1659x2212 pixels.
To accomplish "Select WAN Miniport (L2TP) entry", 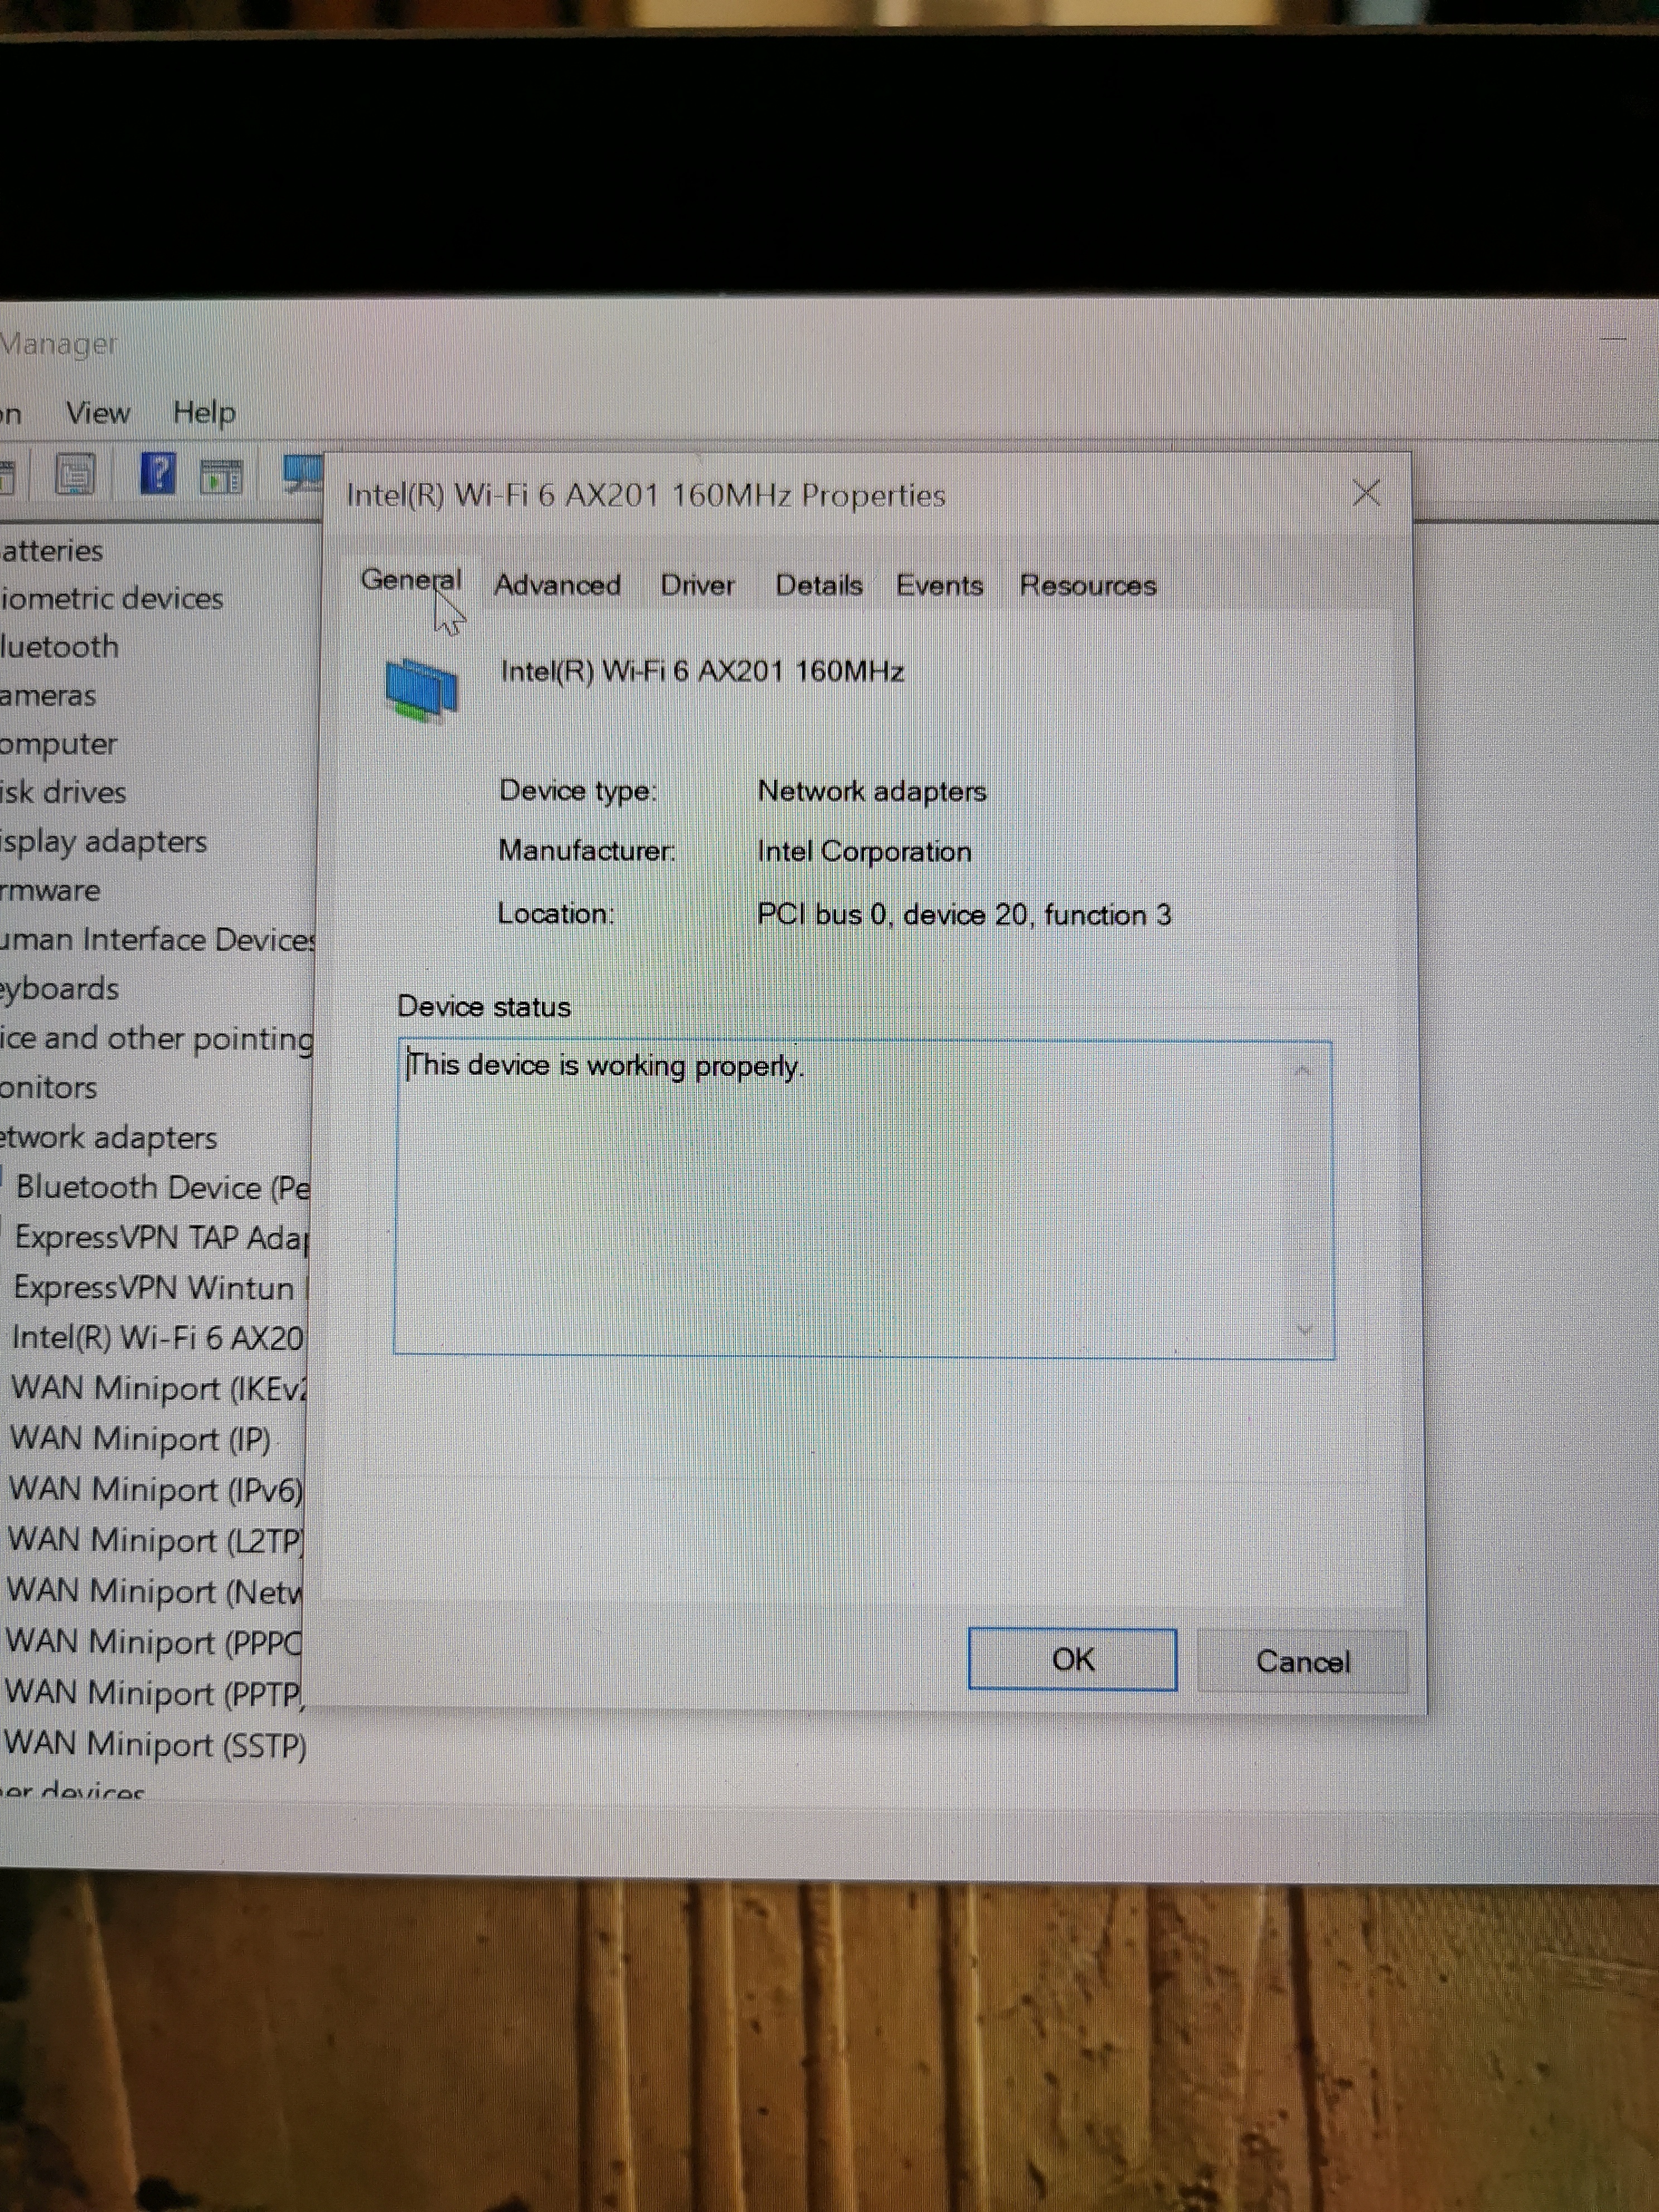I will click(x=154, y=1542).
